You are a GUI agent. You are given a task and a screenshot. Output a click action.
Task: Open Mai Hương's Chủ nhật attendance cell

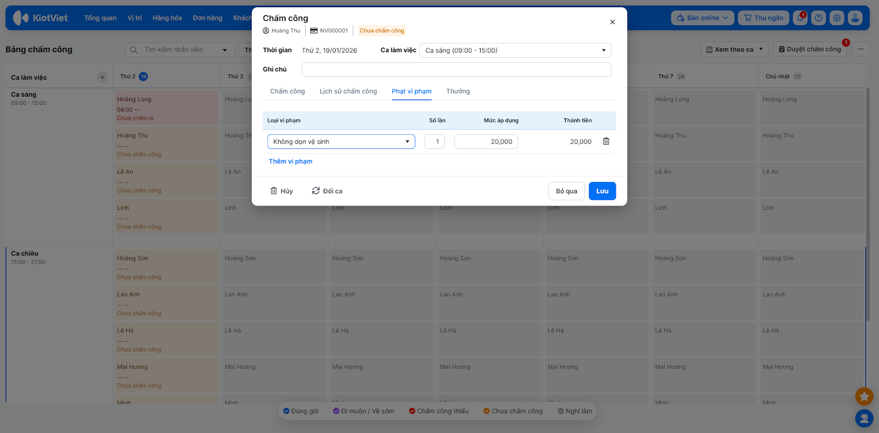812,376
